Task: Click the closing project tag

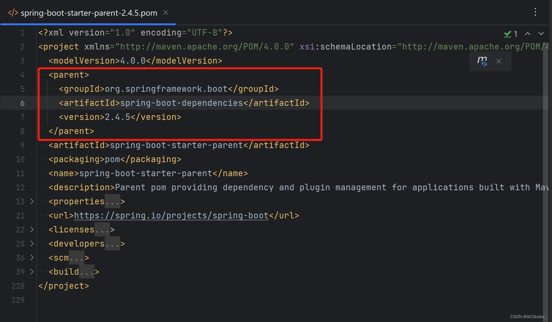Action: (64, 286)
